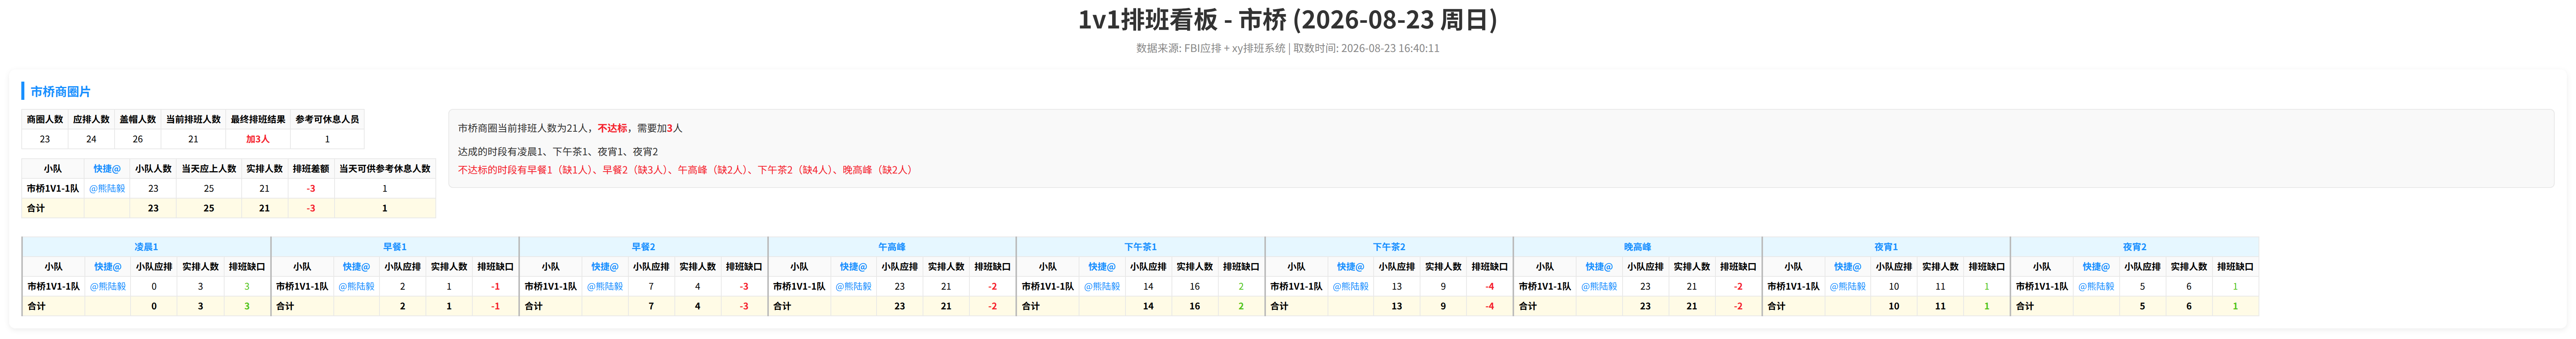Click the 盖帽人数 column header

click(138, 120)
